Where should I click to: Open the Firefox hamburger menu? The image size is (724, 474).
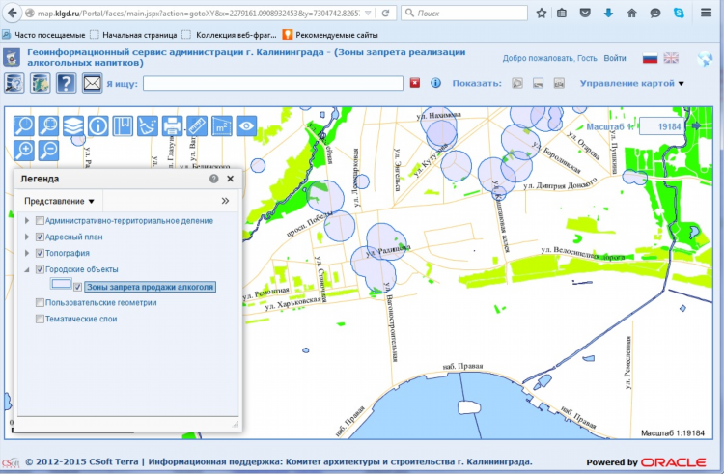[706, 13]
